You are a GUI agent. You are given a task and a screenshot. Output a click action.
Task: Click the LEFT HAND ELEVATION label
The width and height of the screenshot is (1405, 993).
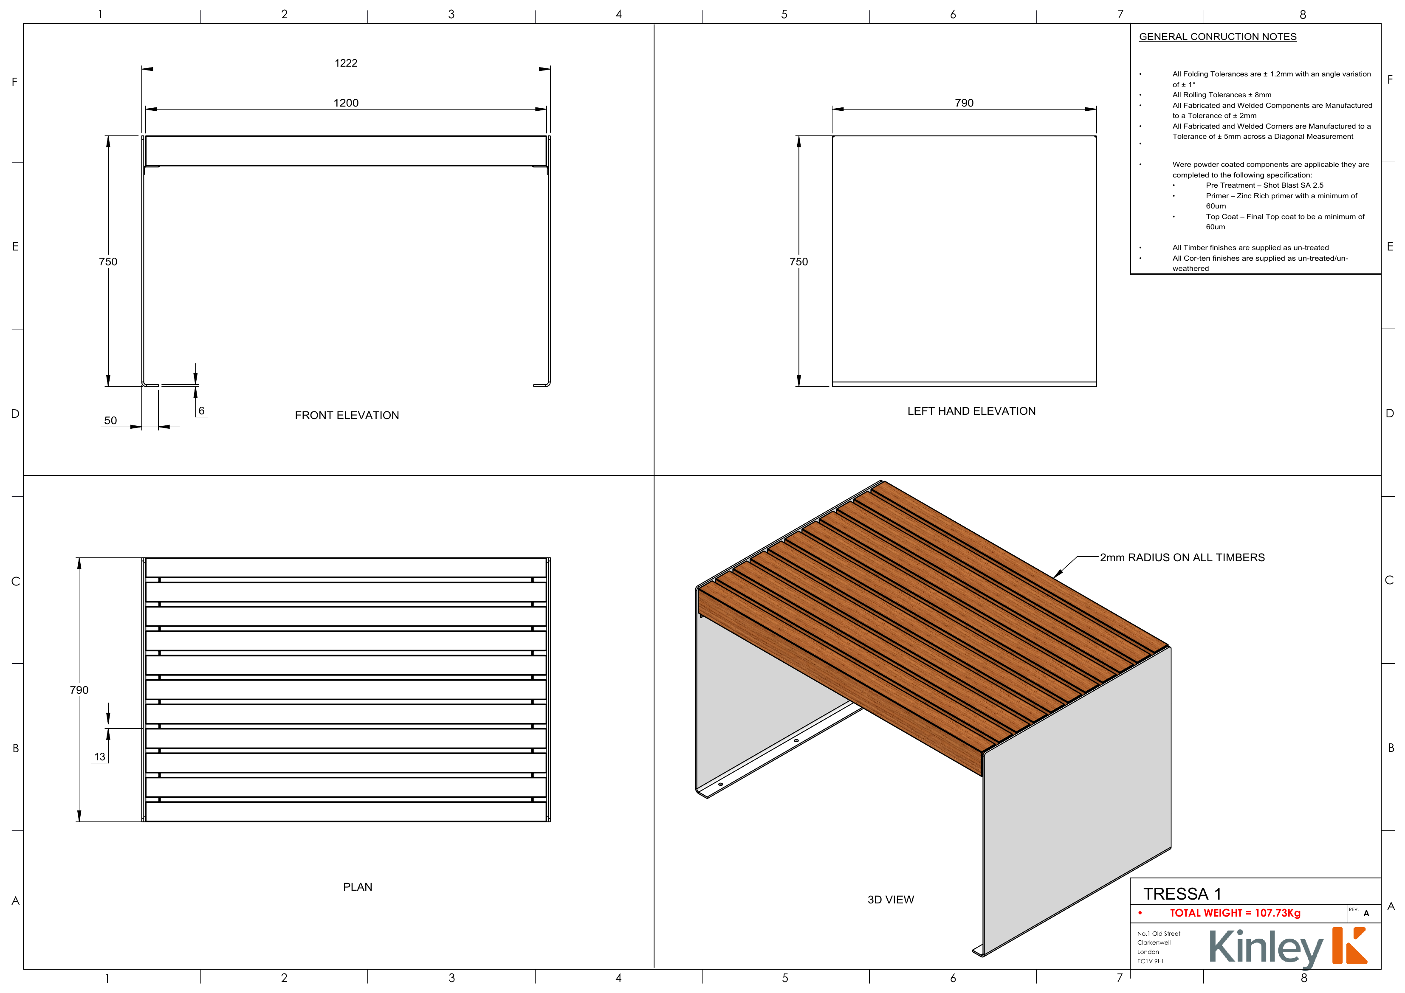click(971, 411)
